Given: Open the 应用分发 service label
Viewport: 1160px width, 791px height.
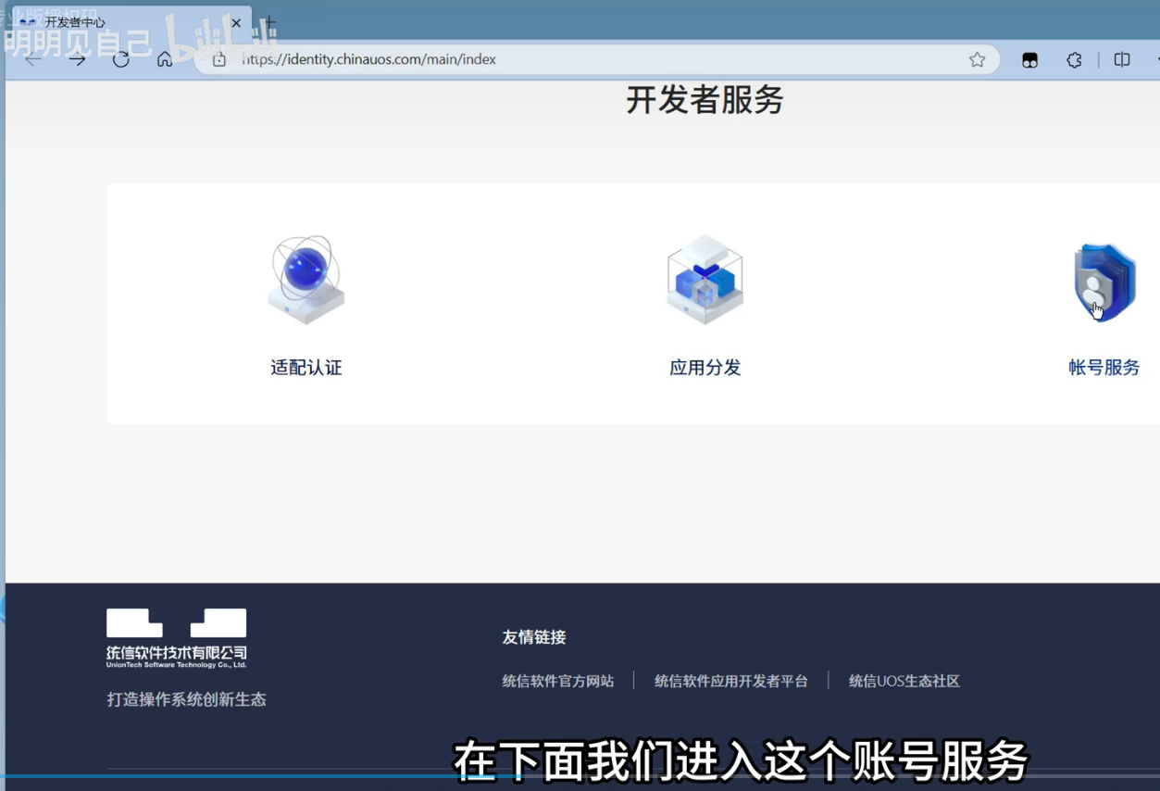Looking at the screenshot, I should pos(705,368).
